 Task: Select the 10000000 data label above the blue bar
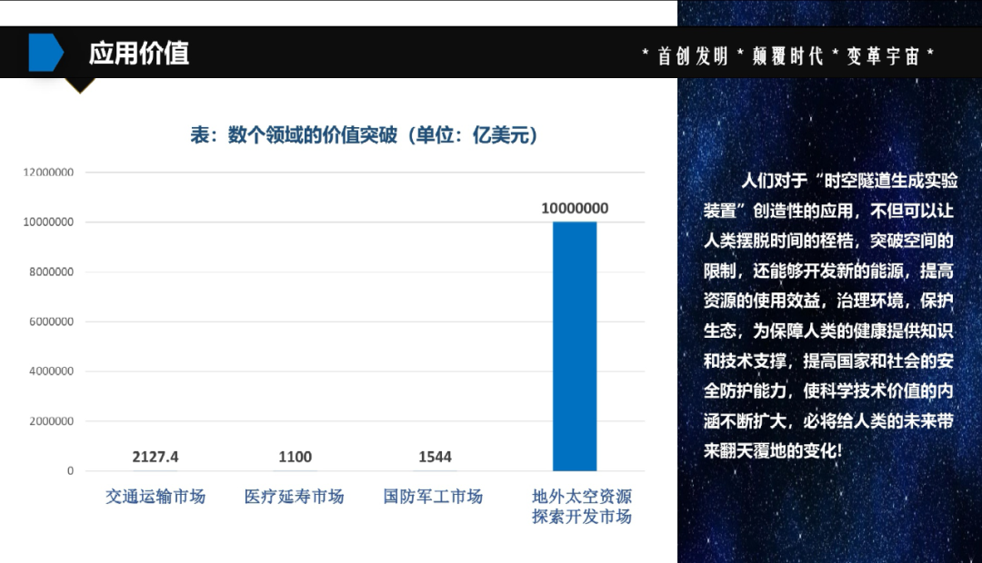pyautogui.click(x=575, y=208)
